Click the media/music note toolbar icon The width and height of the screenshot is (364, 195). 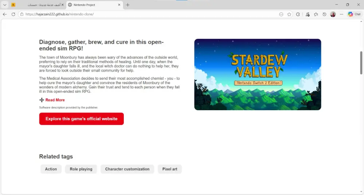(x=307, y=14)
